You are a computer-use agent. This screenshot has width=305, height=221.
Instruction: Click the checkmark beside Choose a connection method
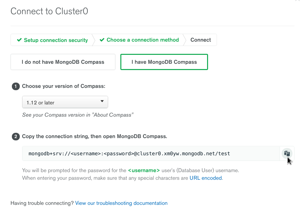[103, 40]
